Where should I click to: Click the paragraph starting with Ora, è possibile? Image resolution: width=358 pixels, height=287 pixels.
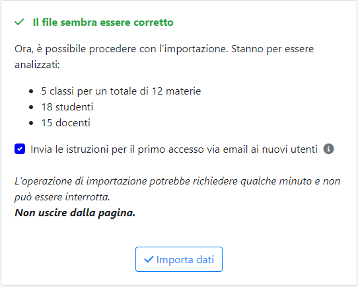pos(164,57)
